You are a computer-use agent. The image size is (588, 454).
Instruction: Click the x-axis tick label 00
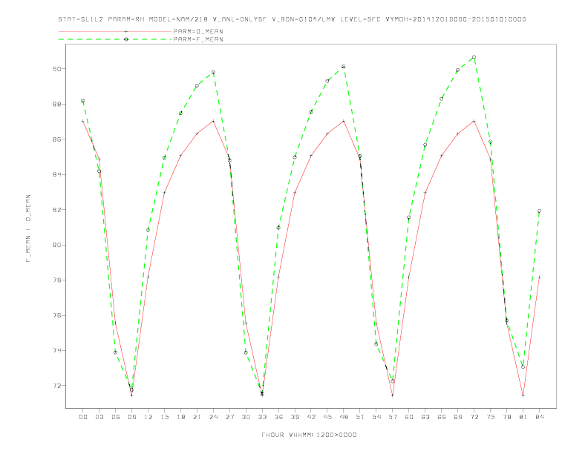(83, 417)
